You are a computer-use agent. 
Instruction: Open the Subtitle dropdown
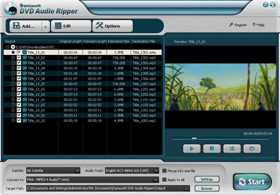[x=77, y=171]
